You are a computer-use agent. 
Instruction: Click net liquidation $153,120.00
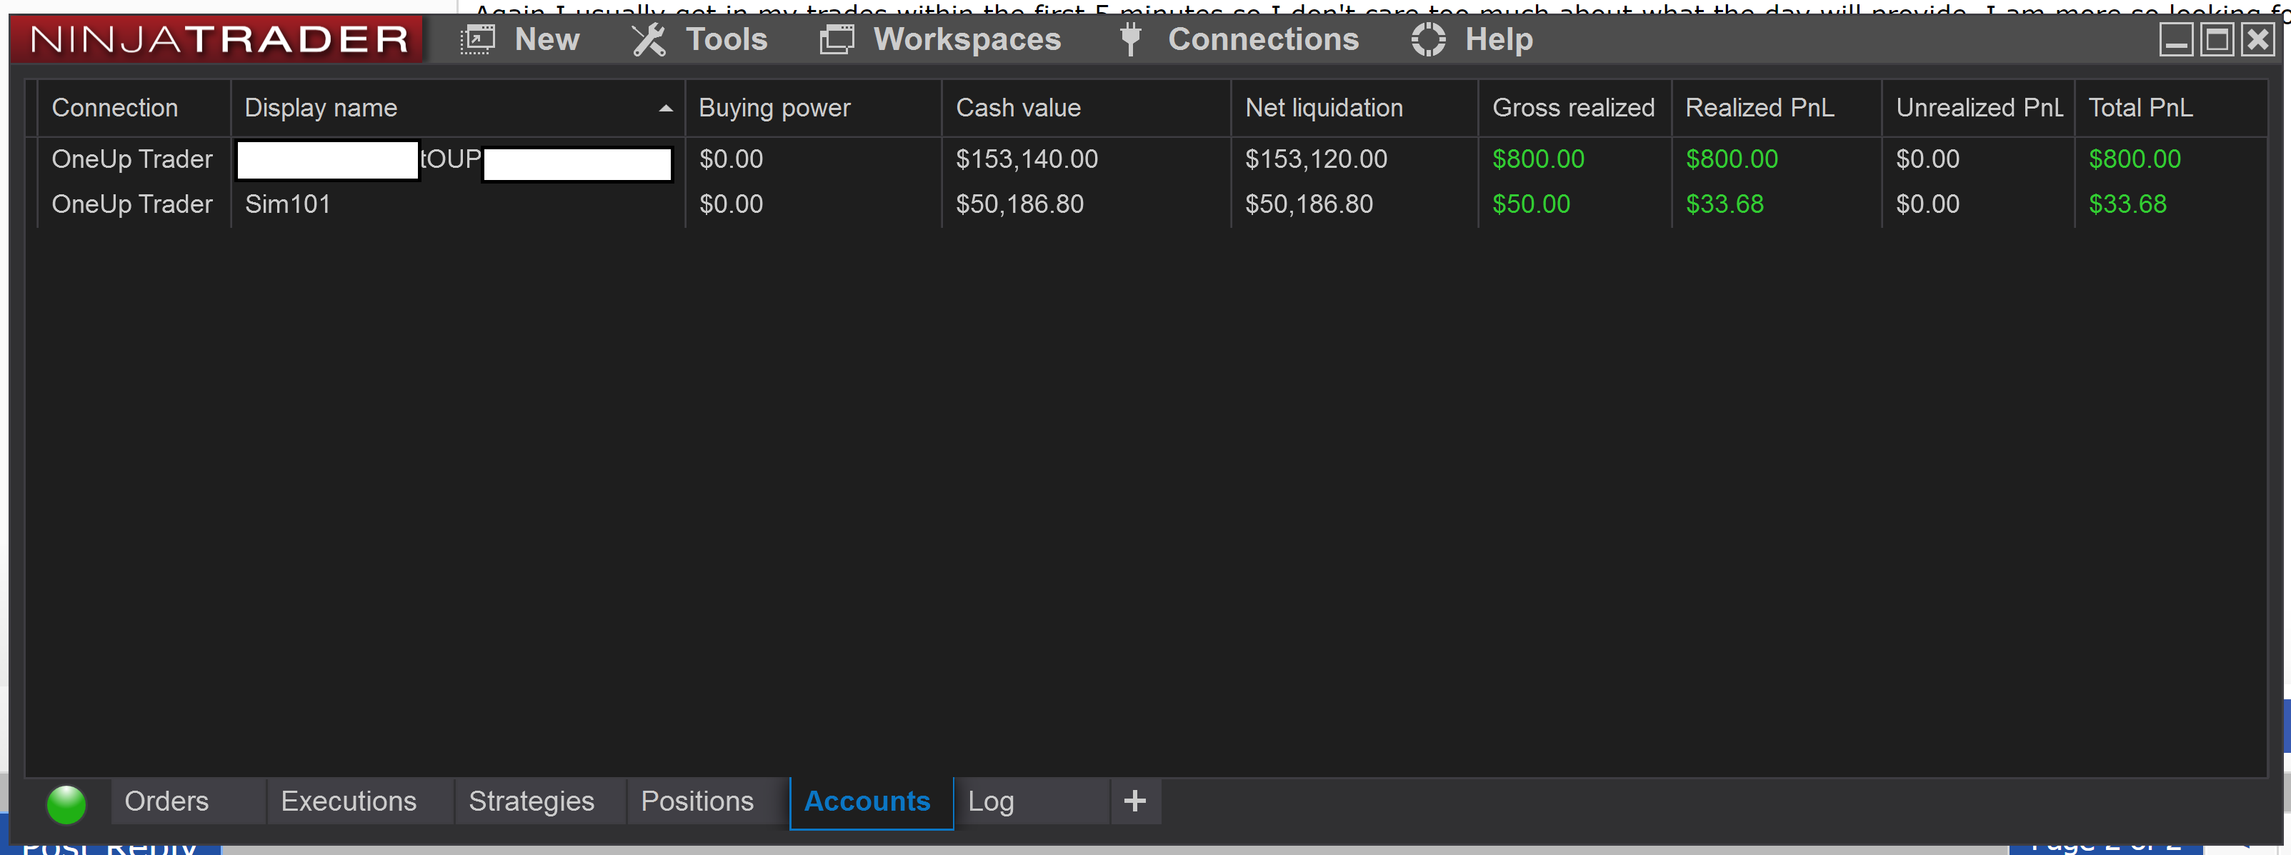pos(1315,159)
